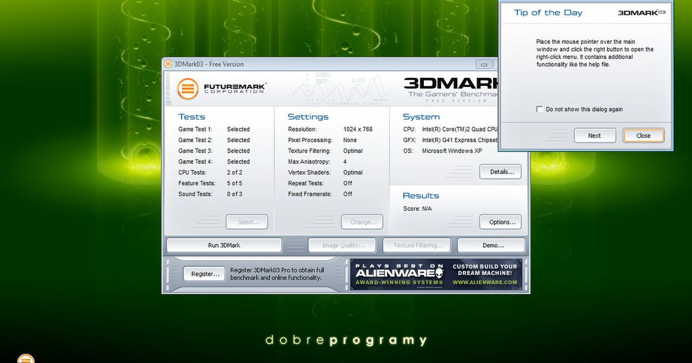Click the Select tests button
This screenshot has width=692, height=363.
pyautogui.click(x=247, y=222)
